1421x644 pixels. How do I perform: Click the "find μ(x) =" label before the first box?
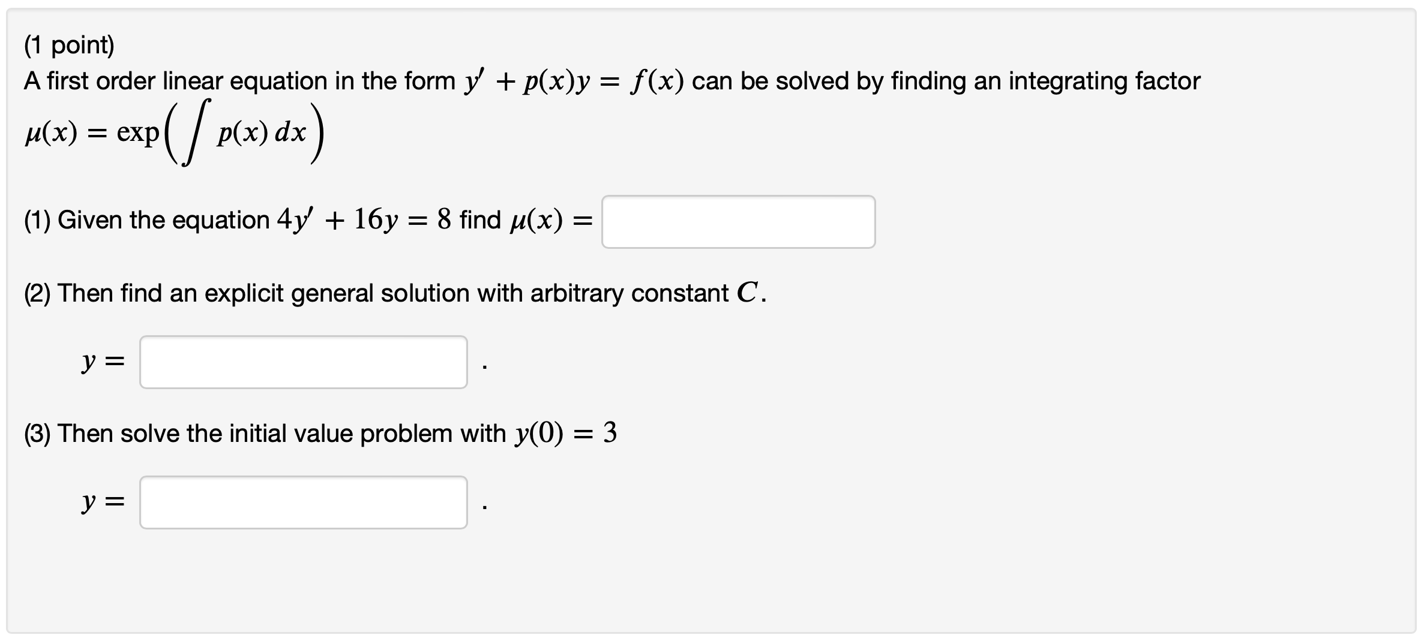526,220
